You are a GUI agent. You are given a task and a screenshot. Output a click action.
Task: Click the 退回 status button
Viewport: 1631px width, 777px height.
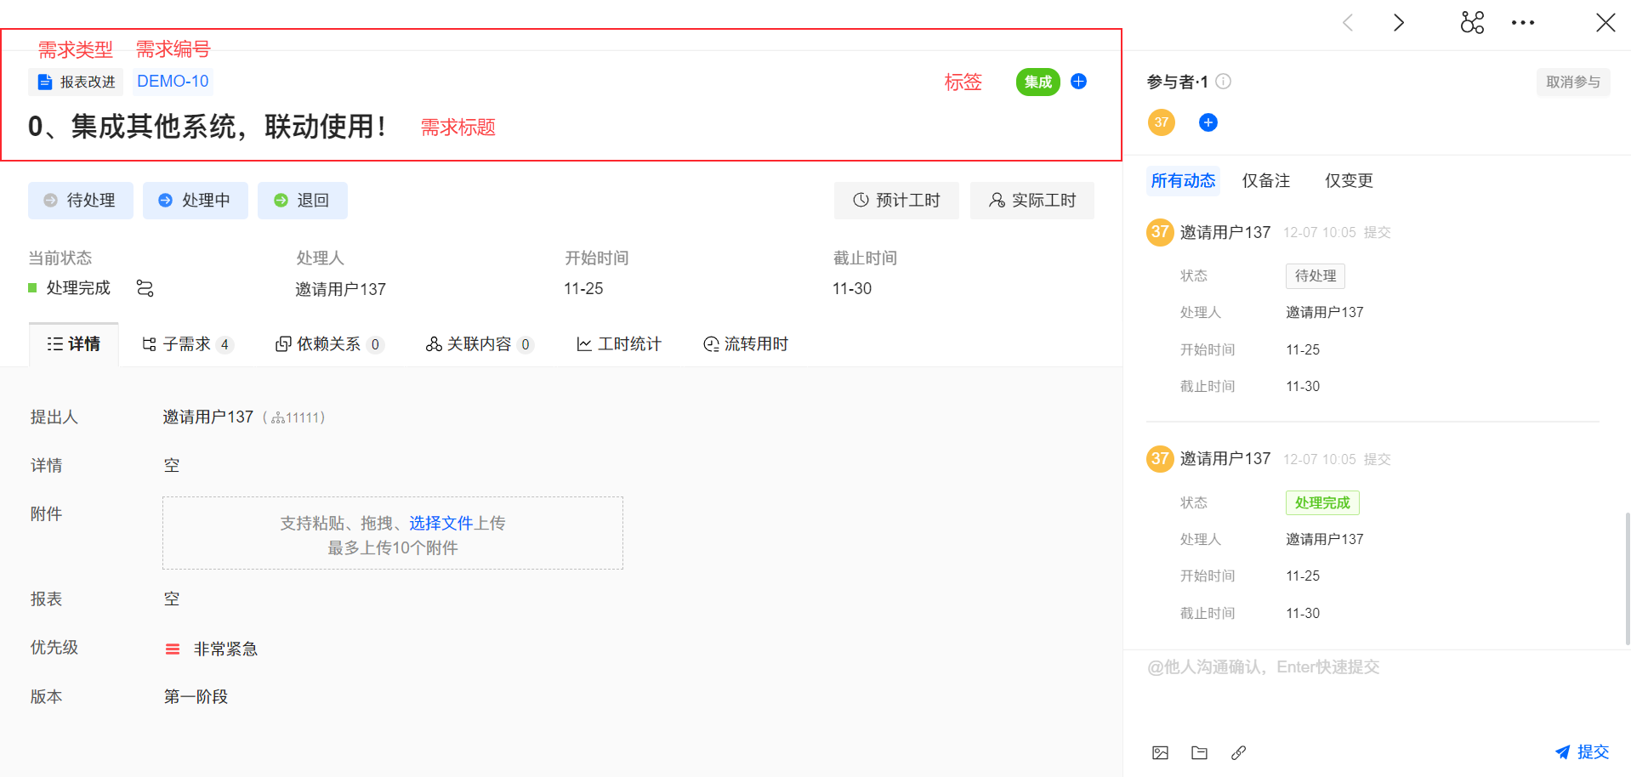(303, 201)
